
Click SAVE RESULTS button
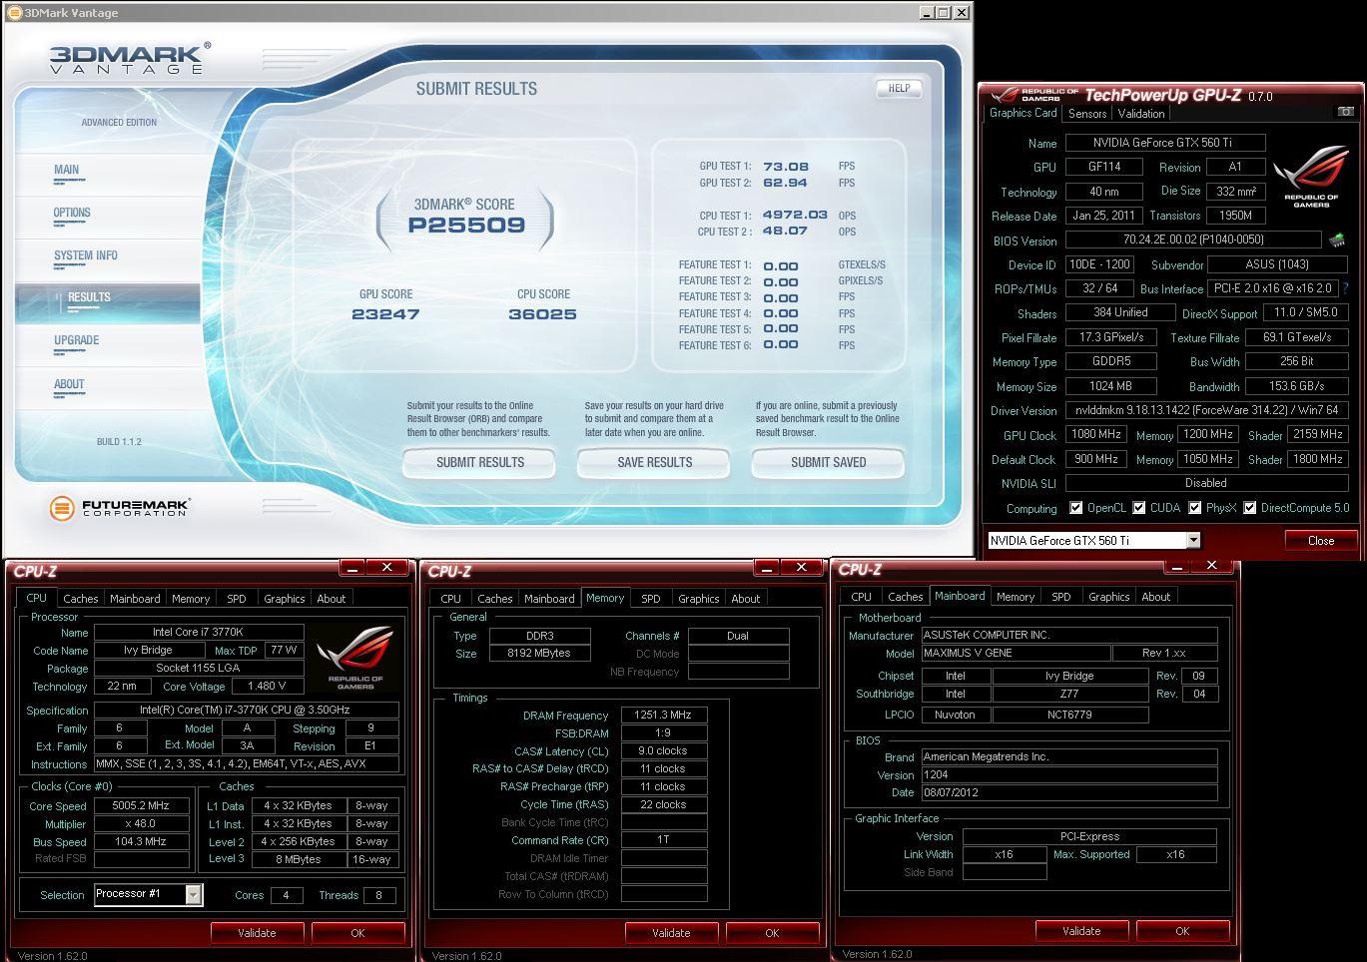click(654, 462)
